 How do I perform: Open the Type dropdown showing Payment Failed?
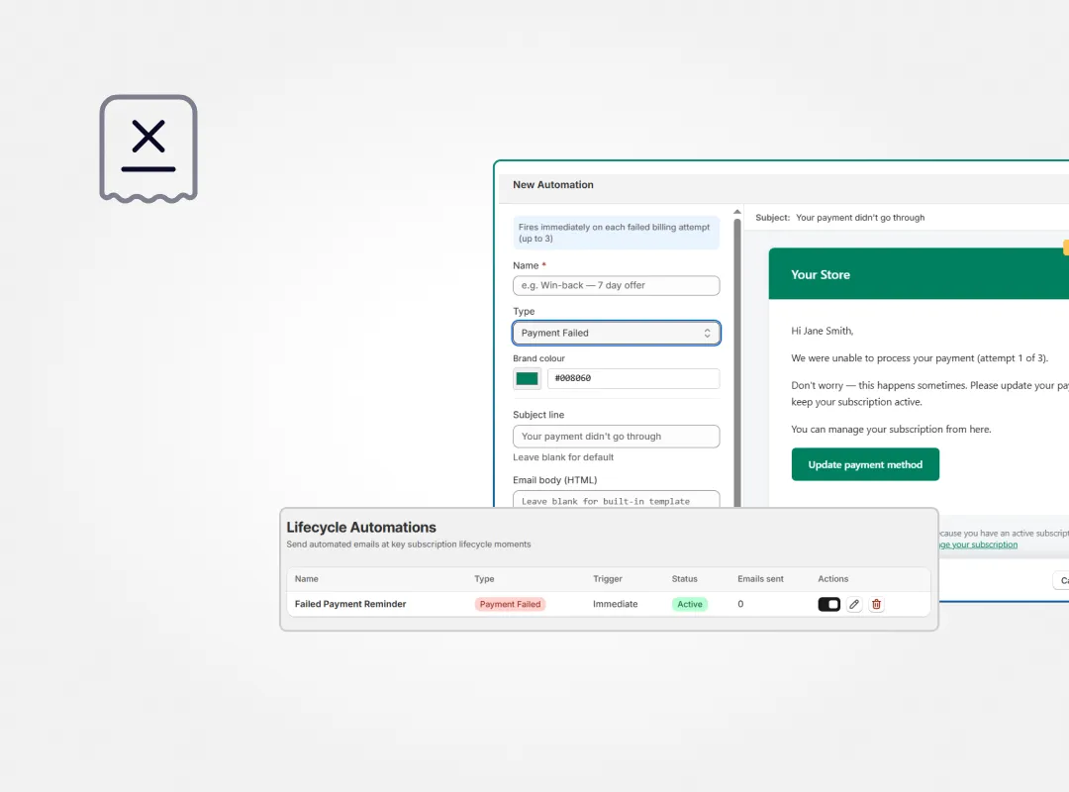point(617,333)
